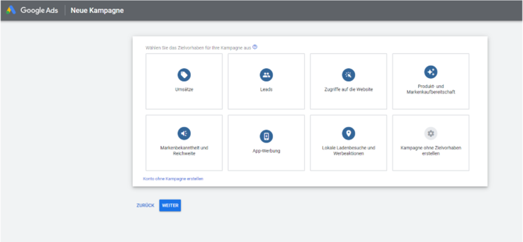This screenshot has height=242, width=523.
Task: Open the help question mark icon
Action: coord(255,47)
